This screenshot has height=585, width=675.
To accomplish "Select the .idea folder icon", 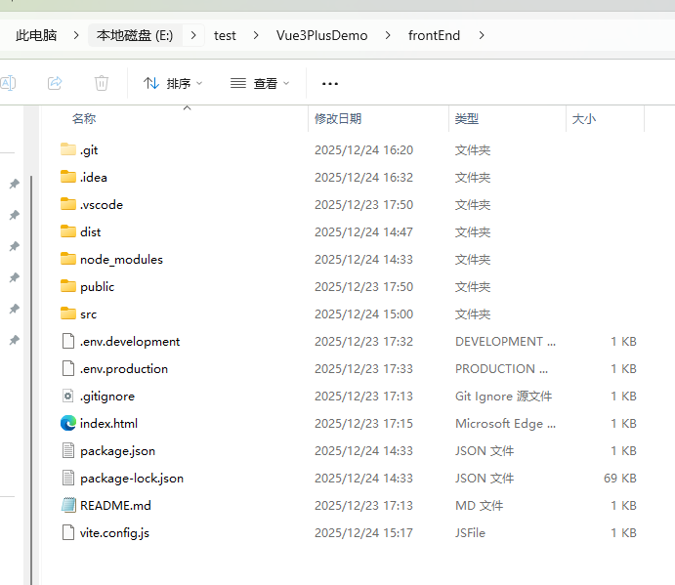I will (68, 177).
